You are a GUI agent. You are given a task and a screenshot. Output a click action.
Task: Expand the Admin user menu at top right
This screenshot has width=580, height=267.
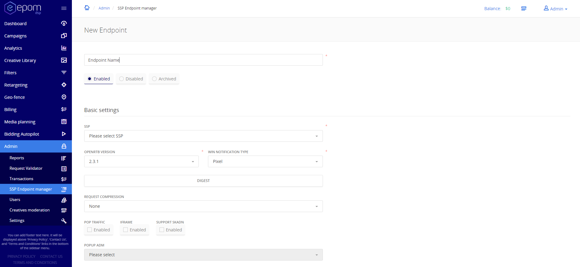pyautogui.click(x=555, y=9)
